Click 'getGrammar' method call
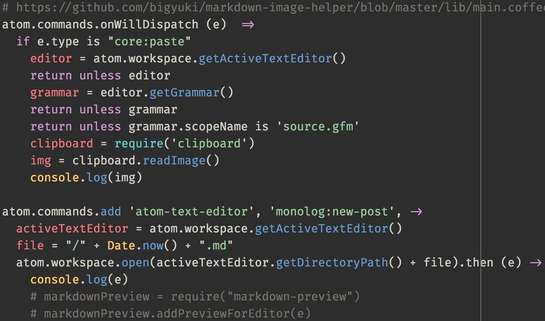The height and width of the screenshot is (321, 545). (185, 92)
